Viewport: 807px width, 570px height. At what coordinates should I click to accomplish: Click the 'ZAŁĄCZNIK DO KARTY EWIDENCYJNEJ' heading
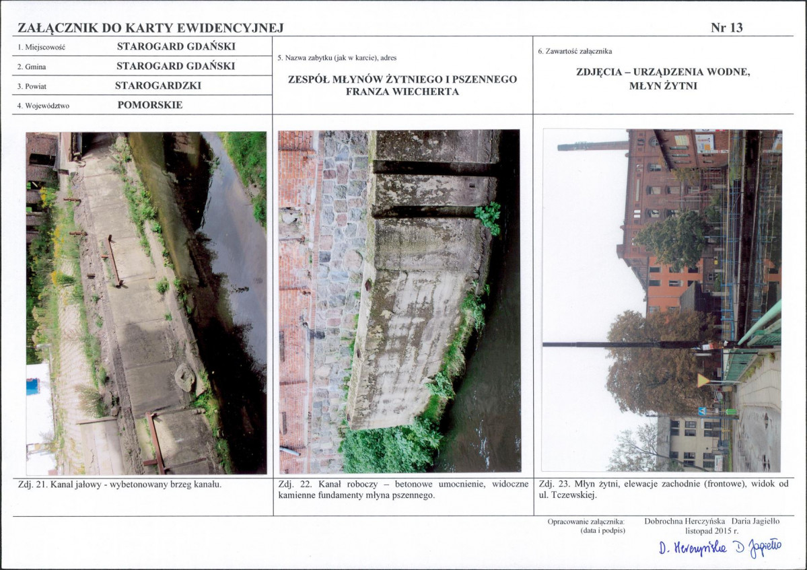(x=151, y=28)
